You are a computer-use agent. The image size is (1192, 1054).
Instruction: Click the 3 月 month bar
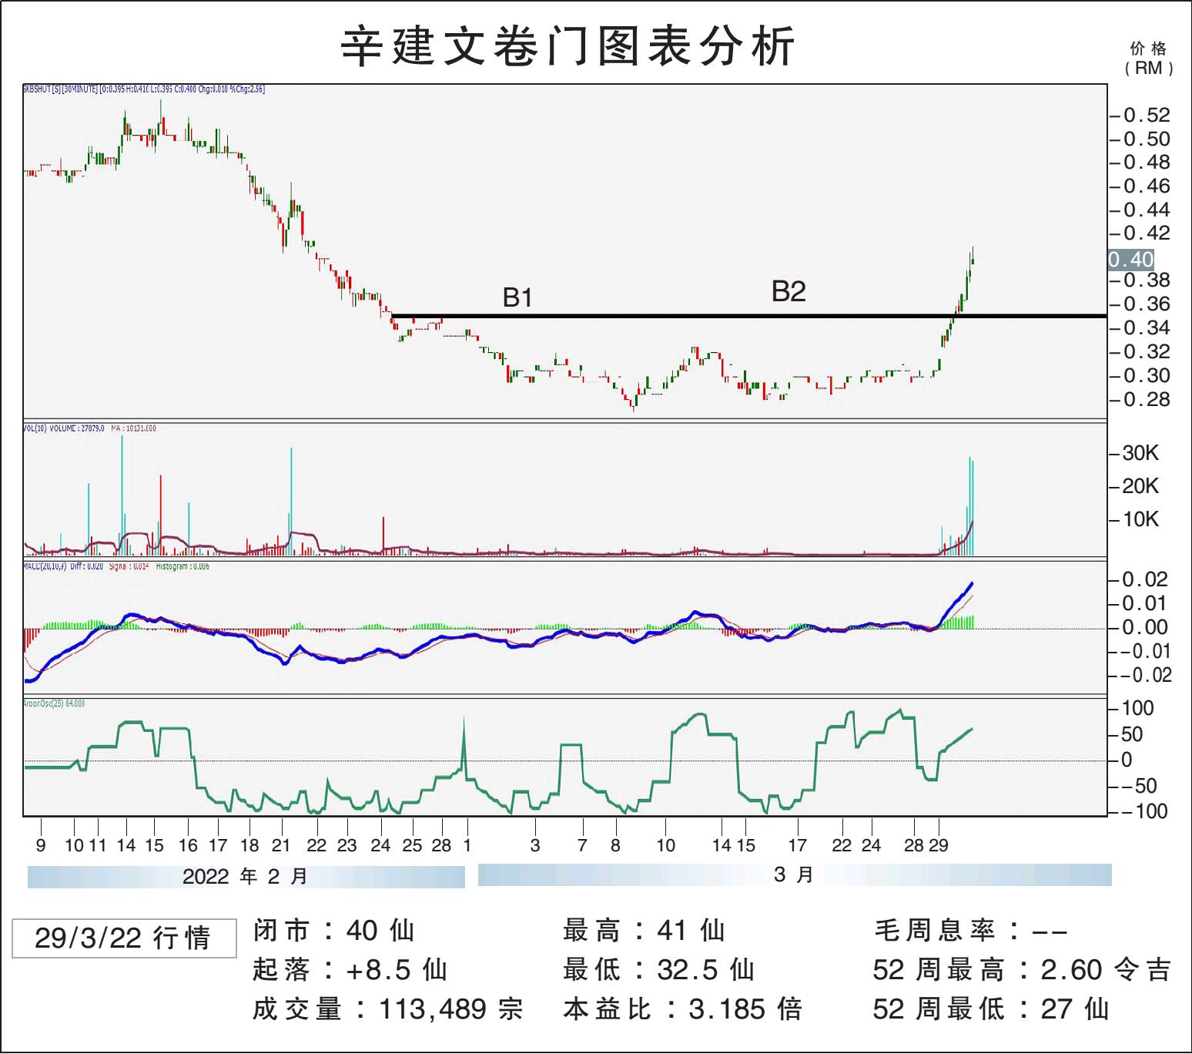[795, 874]
